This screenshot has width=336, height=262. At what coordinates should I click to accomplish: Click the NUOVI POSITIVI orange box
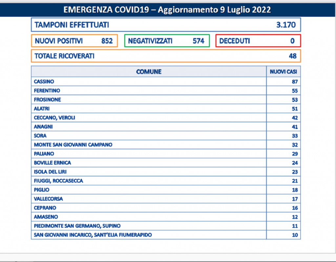74,41
